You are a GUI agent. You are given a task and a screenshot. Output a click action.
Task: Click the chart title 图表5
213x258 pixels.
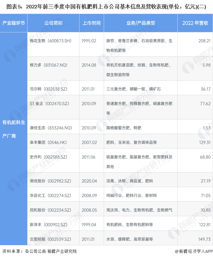coord(106,7)
